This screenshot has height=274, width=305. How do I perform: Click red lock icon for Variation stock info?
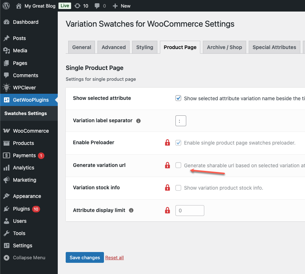[167, 188]
